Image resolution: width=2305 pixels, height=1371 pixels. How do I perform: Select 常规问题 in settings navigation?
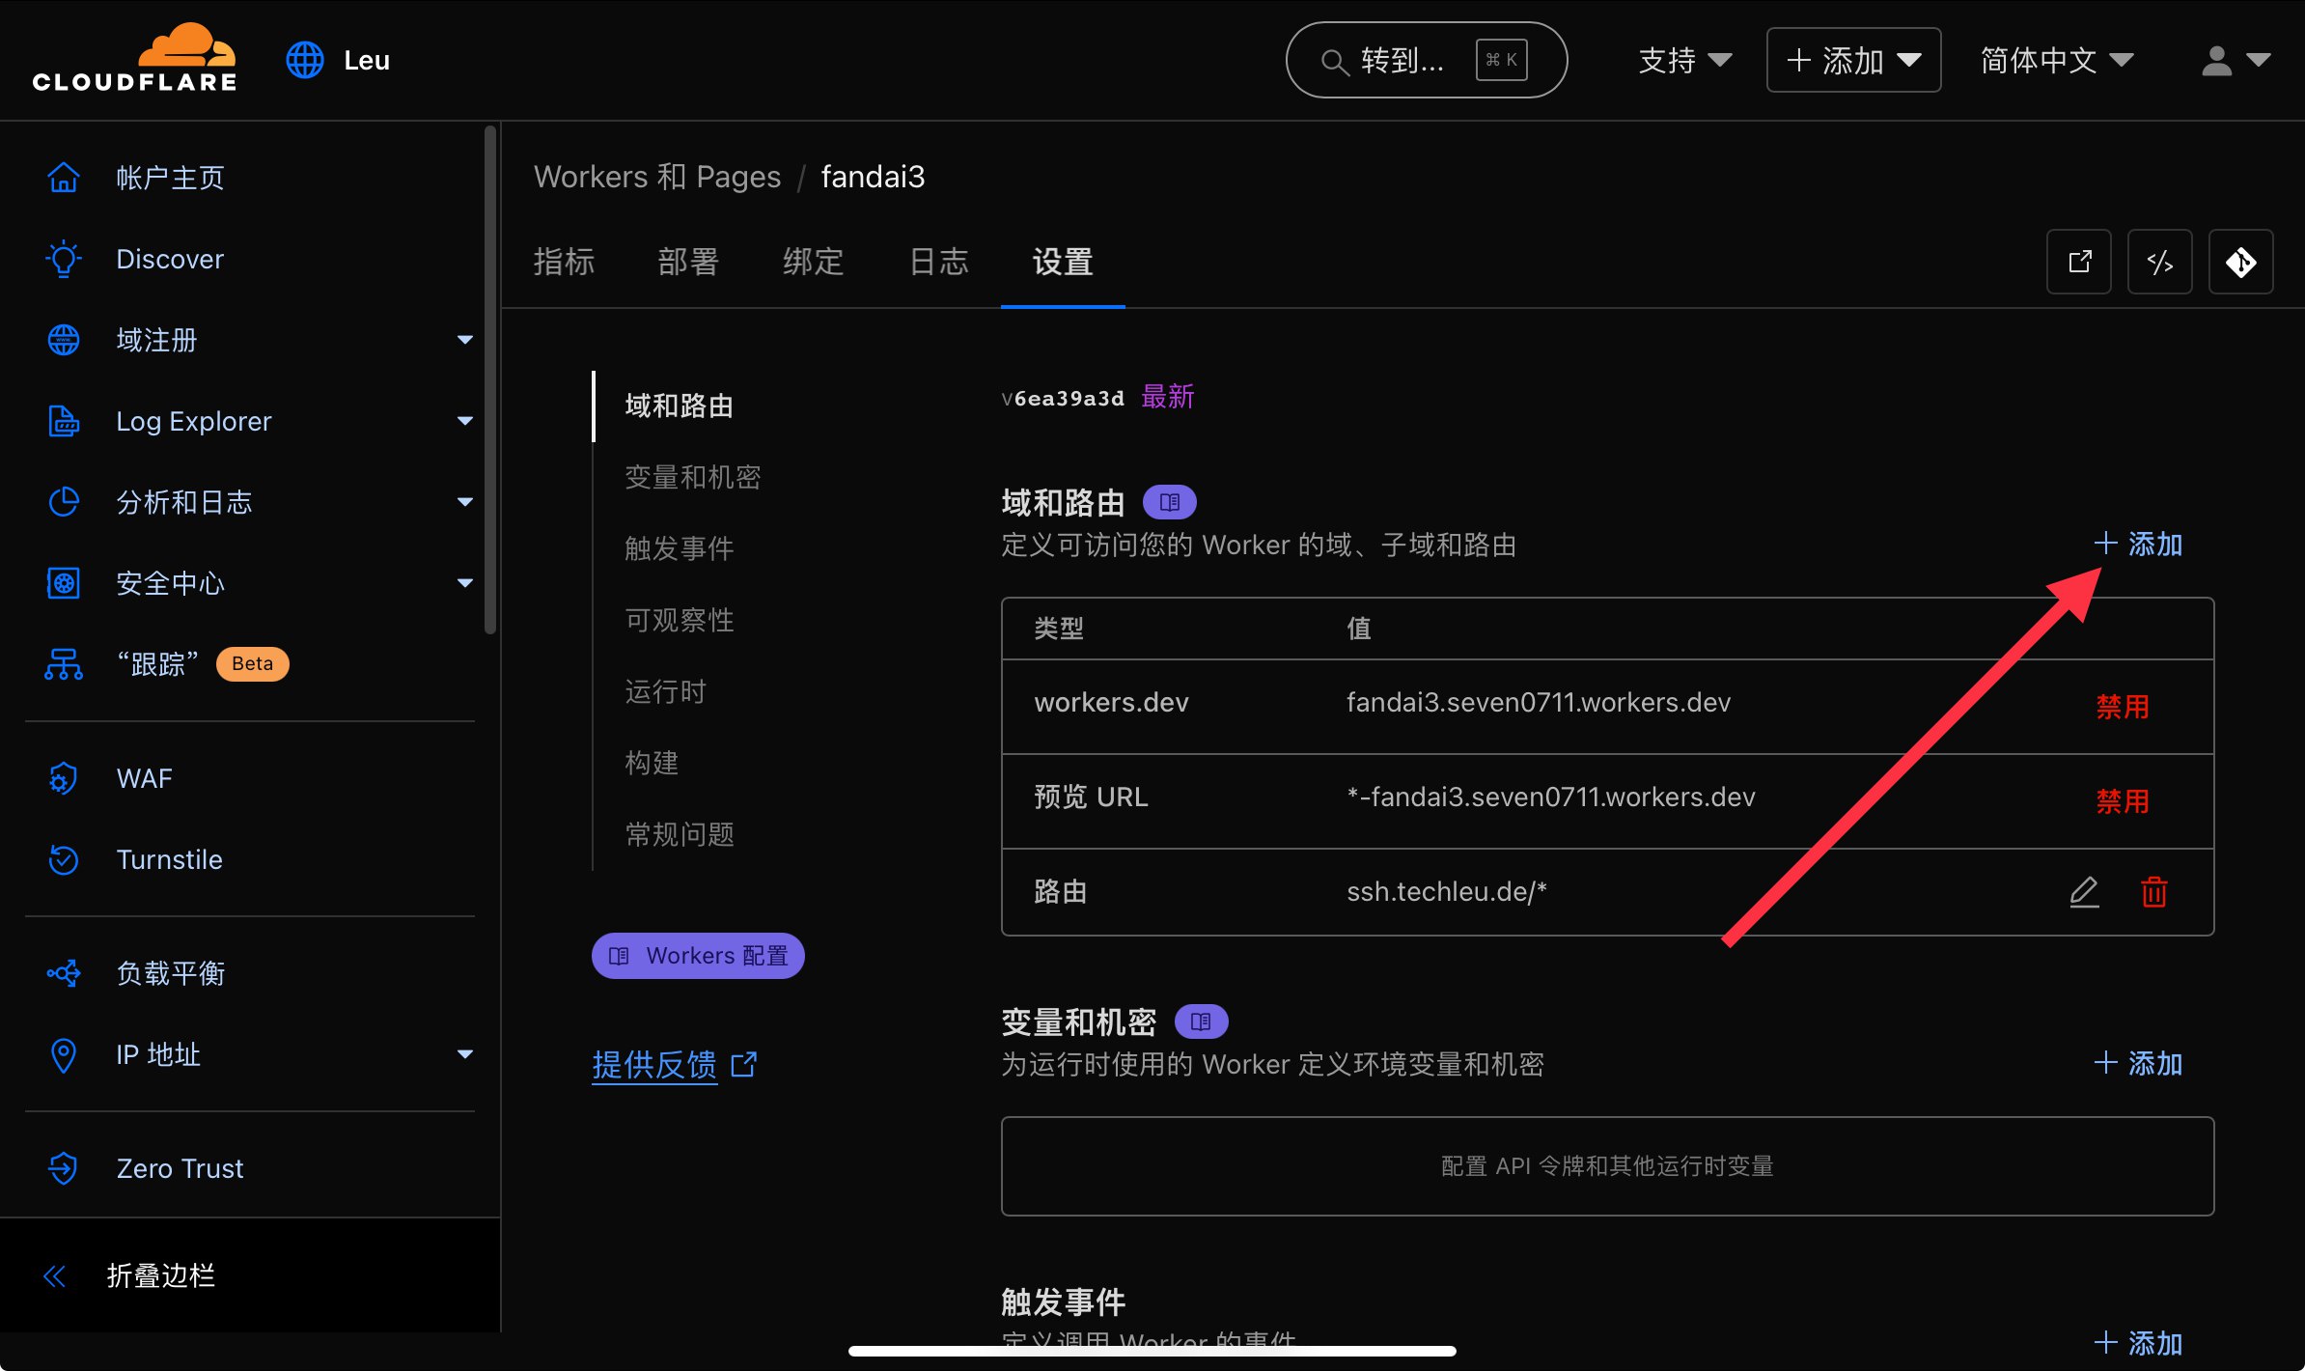point(680,834)
